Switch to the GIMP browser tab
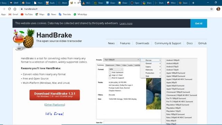The width and height of the screenshot is (222, 125). [x=14, y=3]
